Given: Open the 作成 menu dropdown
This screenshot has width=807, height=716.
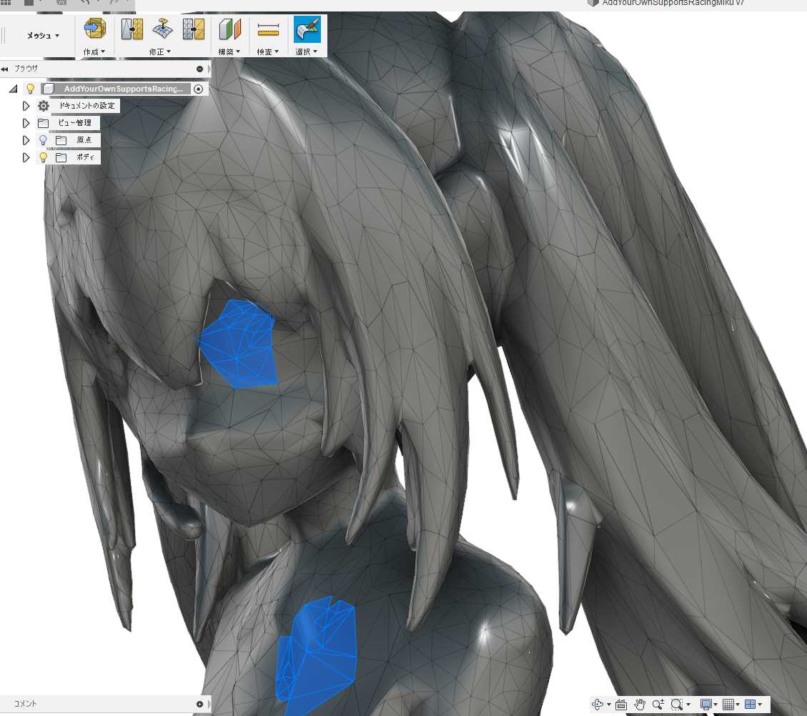Looking at the screenshot, I should pyautogui.click(x=94, y=52).
